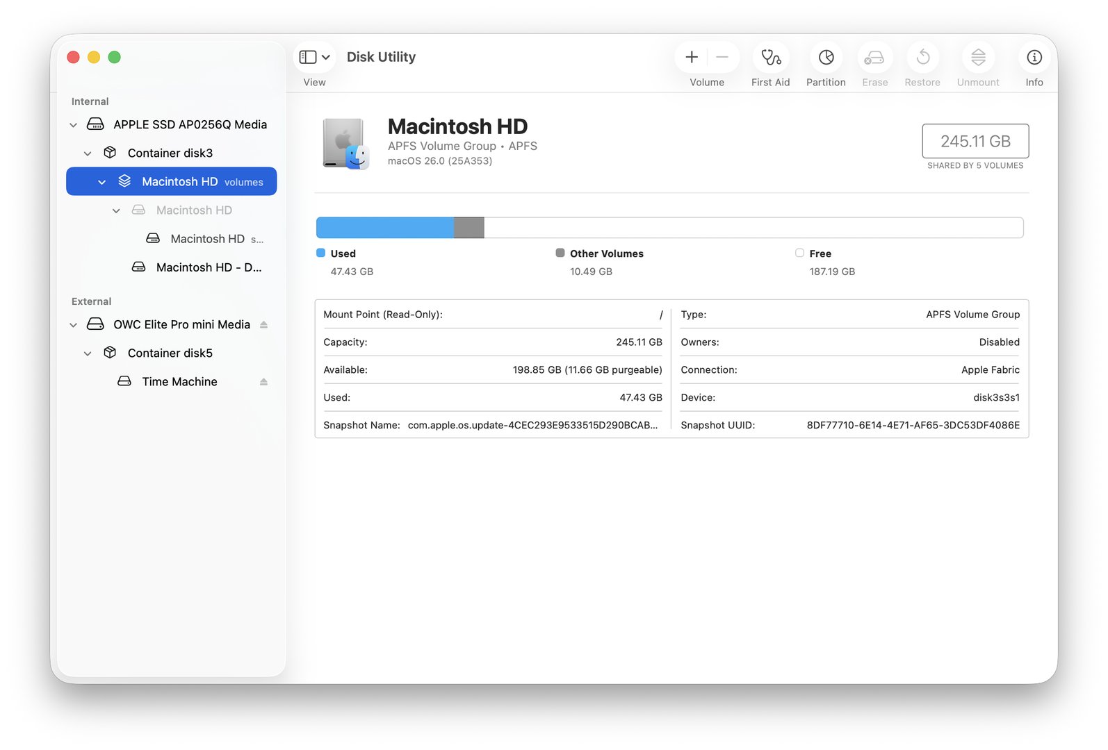Click the Macintosh HD volumes stack icon

coord(124,181)
